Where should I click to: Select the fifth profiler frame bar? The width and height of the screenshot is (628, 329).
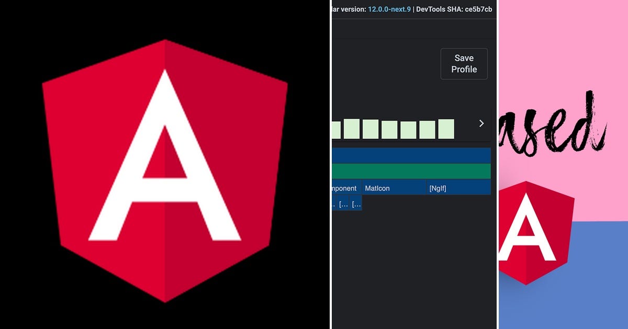(x=407, y=128)
